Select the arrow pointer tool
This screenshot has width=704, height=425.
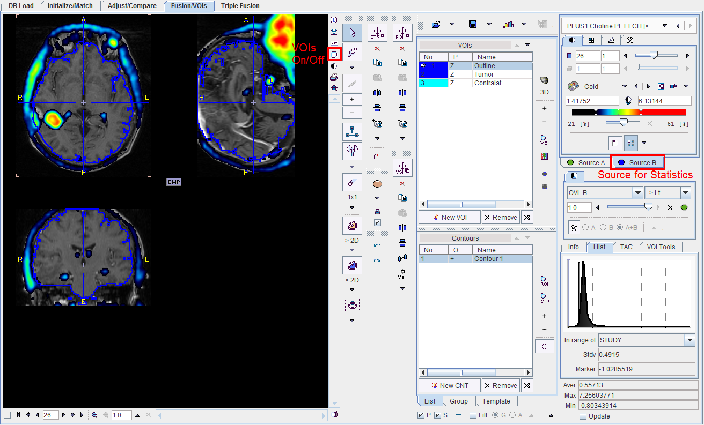(352, 33)
